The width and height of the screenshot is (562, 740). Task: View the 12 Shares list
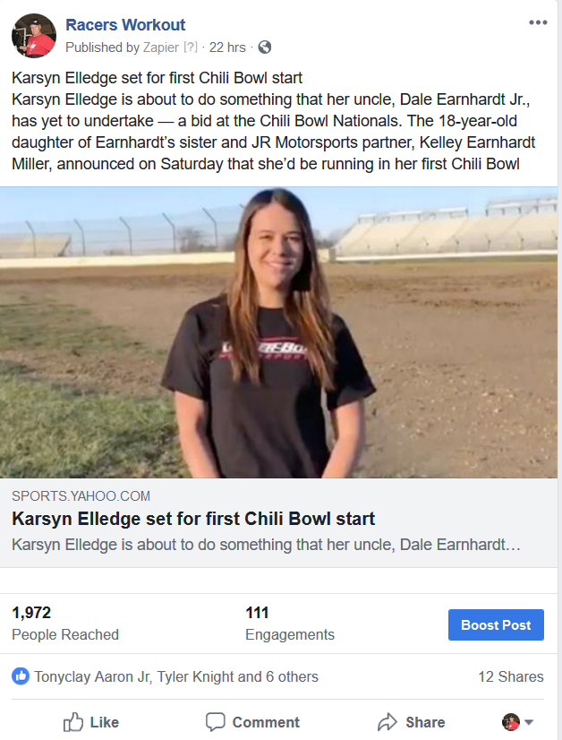point(511,676)
